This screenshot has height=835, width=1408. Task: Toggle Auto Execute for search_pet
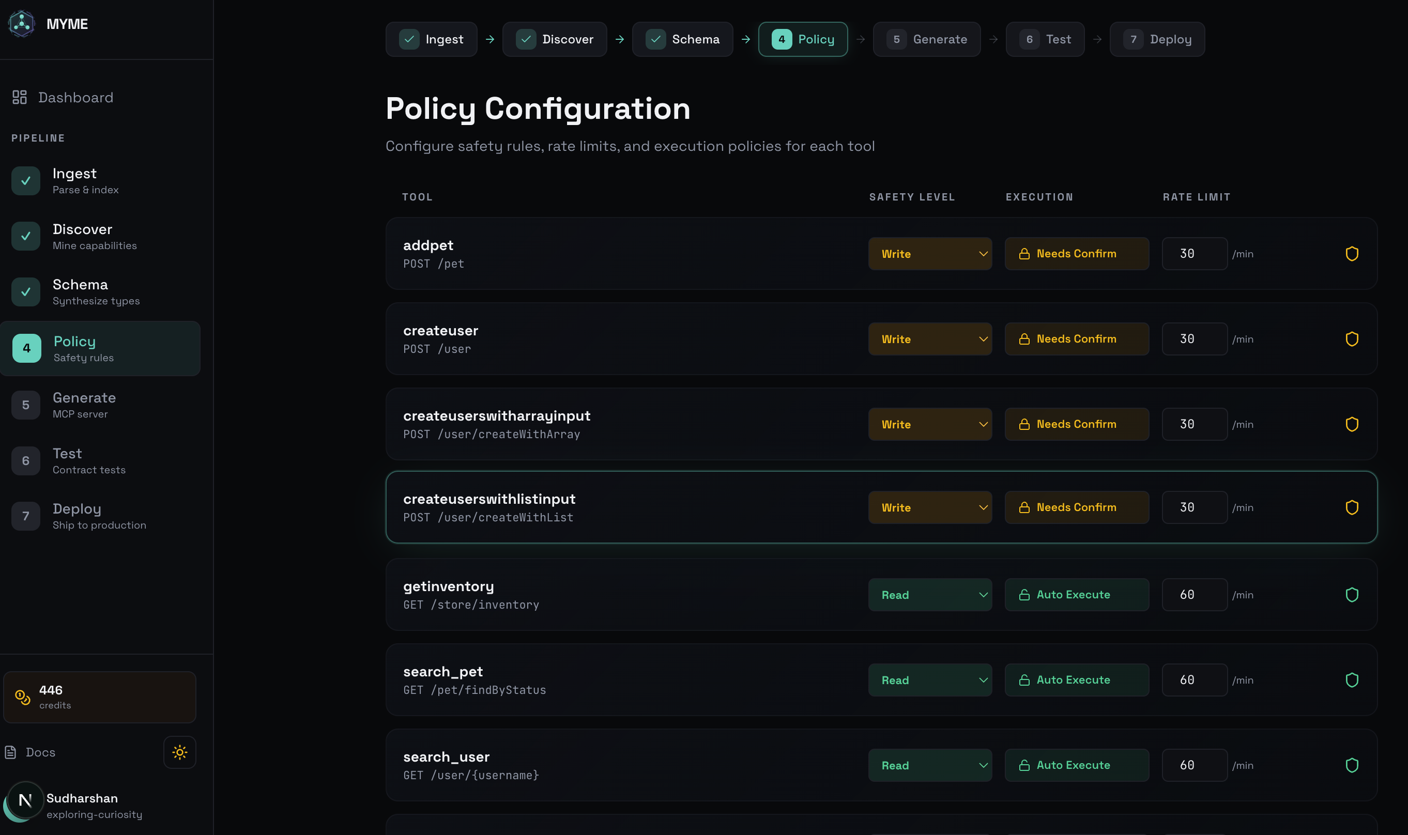point(1076,679)
